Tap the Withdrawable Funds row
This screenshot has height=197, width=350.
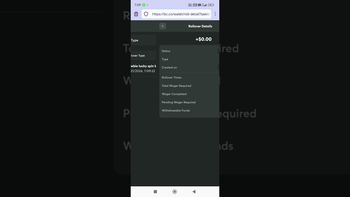click(x=189, y=111)
